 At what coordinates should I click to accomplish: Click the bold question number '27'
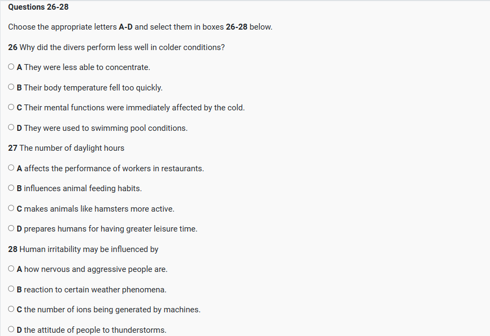[x=13, y=148]
